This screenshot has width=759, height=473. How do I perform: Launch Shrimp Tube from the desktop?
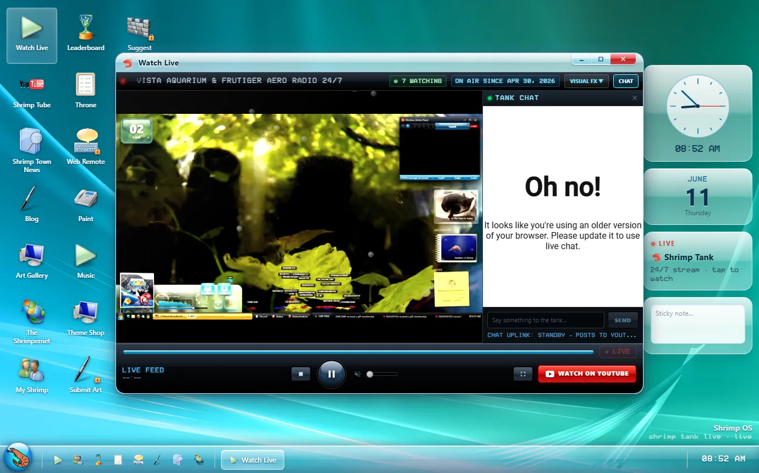(32, 91)
